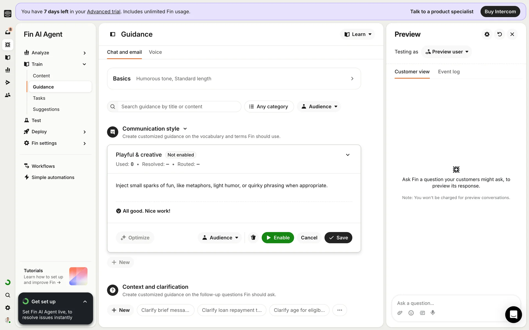Expand the Learn dropdown
Screen dimensions: 529x330
[x=358, y=34]
